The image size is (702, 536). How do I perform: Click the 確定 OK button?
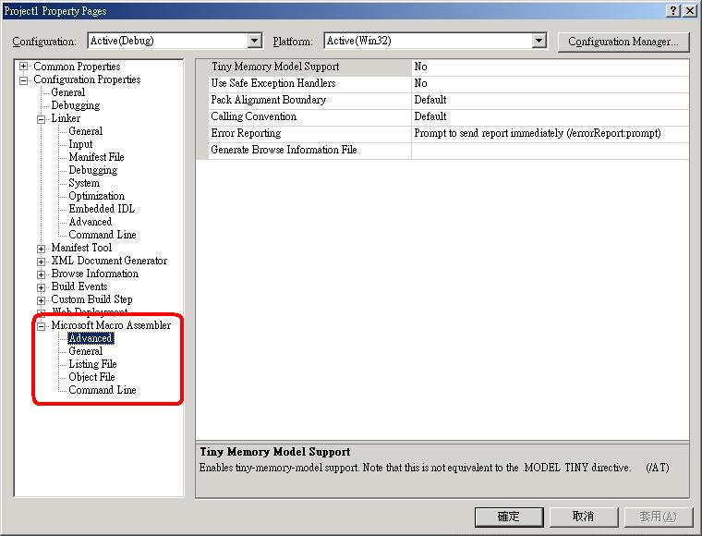click(x=509, y=518)
